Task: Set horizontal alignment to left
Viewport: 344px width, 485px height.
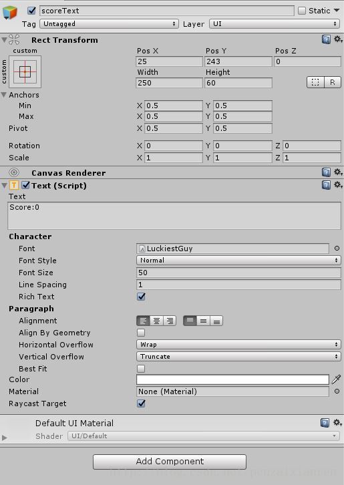Action: (x=143, y=321)
